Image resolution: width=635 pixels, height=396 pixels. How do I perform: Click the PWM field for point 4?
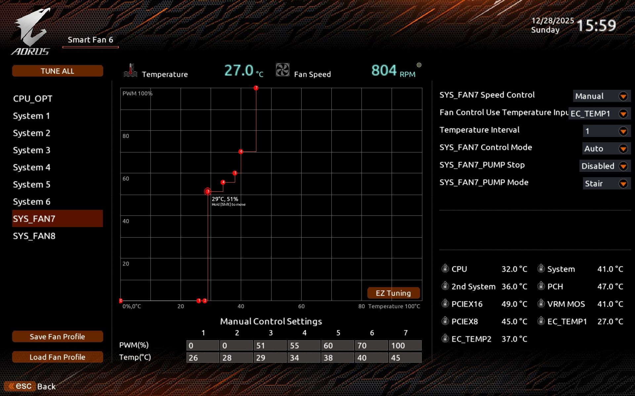[304, 346]
